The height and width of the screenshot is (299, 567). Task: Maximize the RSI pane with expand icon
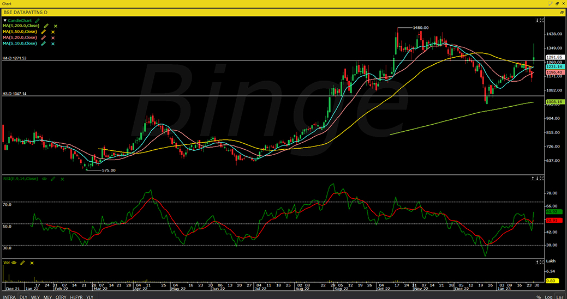tap(542, 178)
